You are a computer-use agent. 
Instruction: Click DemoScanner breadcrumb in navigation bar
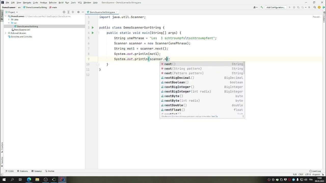(9, 7)
